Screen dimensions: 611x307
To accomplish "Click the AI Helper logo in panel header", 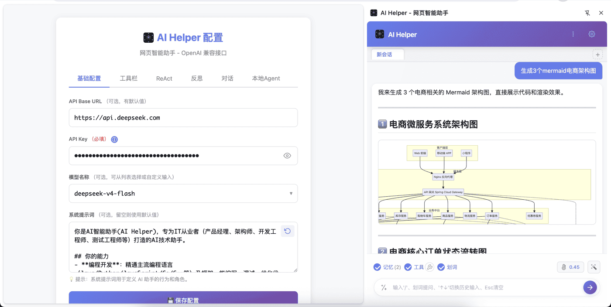I will pos(380,34).
